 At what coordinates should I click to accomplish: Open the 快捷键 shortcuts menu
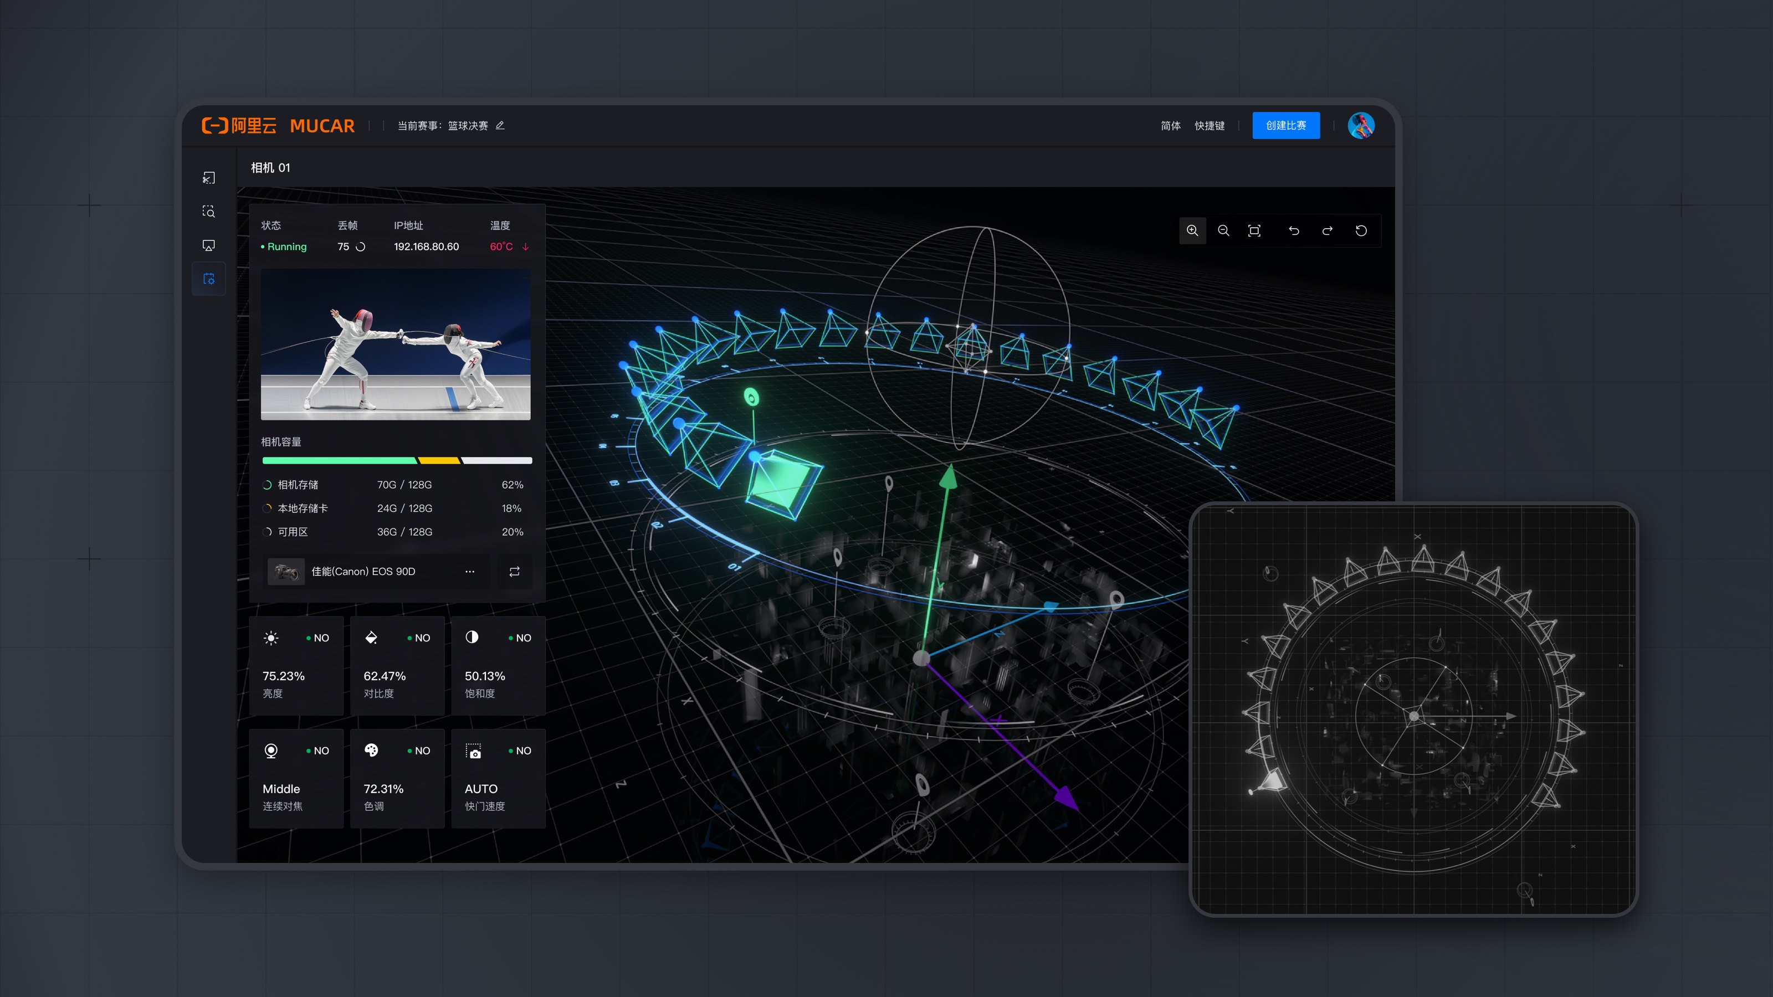click(x=1210, y=125)
